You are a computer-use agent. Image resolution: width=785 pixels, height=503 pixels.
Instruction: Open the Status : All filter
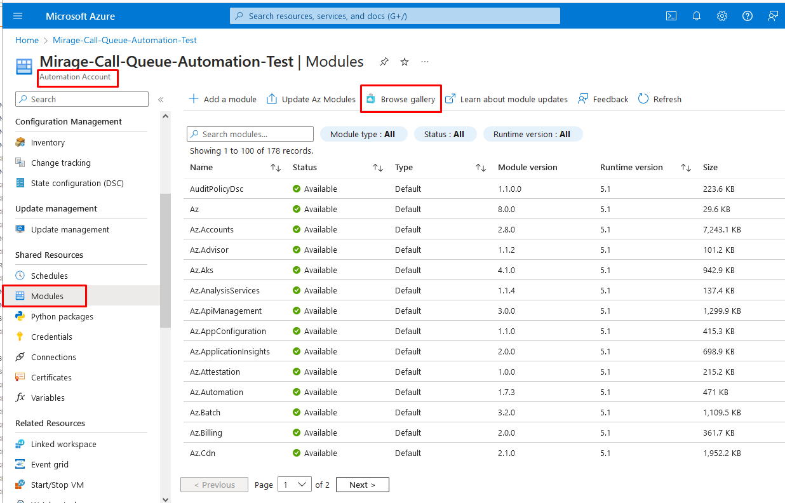coord(445,134)
